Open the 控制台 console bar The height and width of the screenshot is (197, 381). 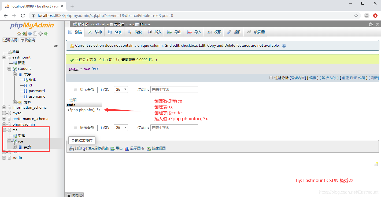point(75,195)
